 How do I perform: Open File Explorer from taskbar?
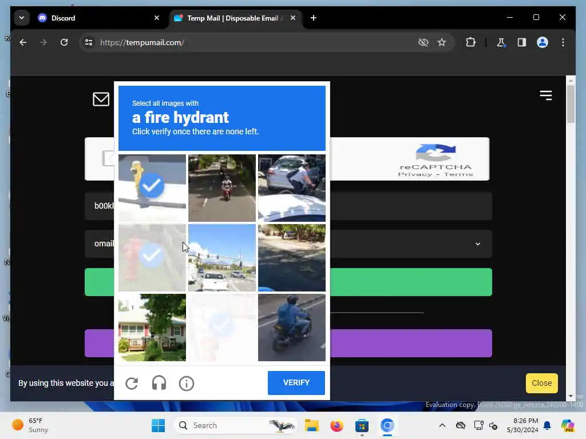pyautogui.click(x=311, y=425)
